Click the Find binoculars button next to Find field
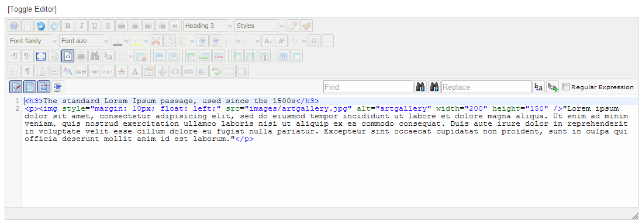Viewport: 642px width, 222px height. [x=420, y=87]
